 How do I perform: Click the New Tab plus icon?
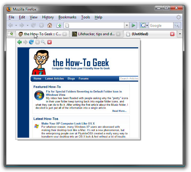(x=59, y=25)
